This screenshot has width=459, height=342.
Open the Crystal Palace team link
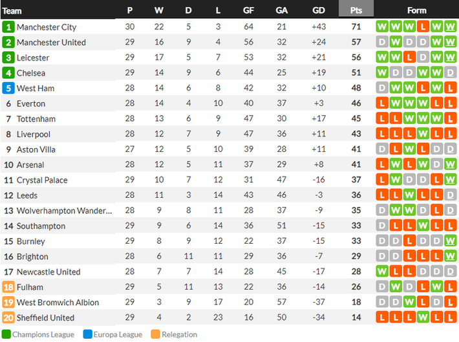pyautogui.click(x=42, y=180)
